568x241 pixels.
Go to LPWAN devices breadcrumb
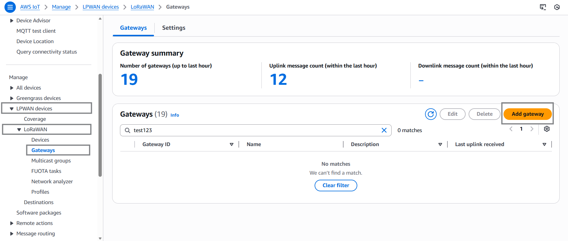point(101,7)
